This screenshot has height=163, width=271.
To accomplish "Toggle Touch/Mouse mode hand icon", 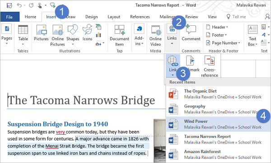I will pos(40,5).
